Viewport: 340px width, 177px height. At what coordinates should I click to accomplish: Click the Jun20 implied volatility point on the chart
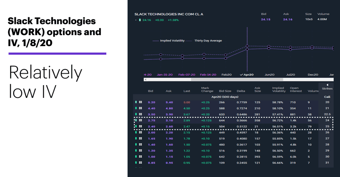coord(269,49)
